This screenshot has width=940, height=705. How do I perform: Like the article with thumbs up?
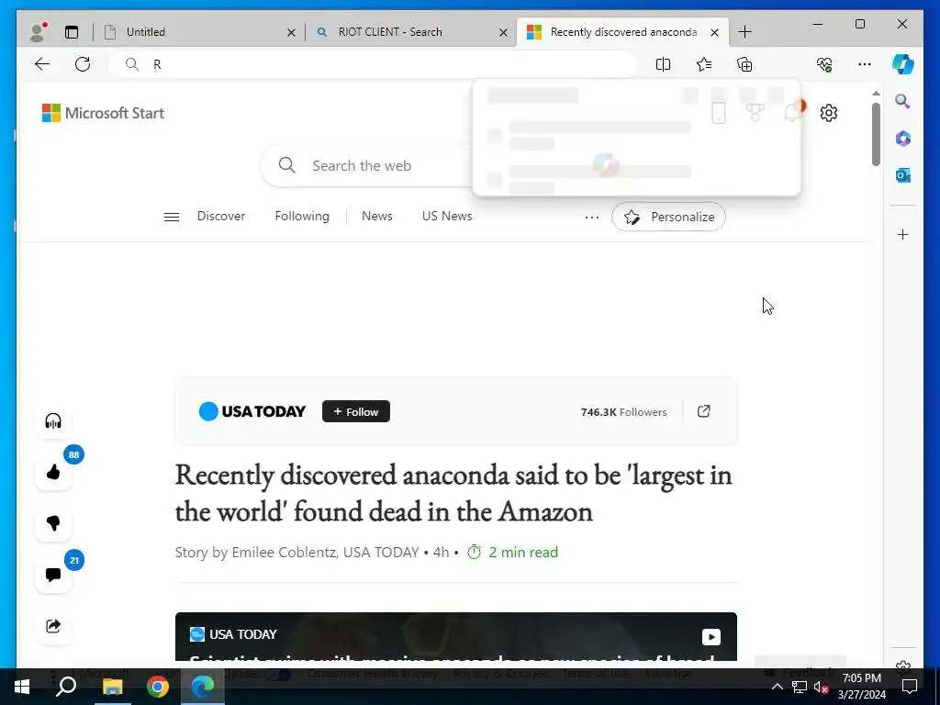(53, 472)
